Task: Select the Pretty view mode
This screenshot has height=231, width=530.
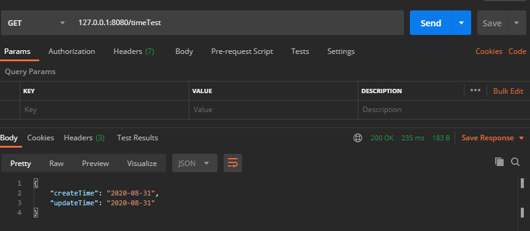Action: click(x=21, y=164)
